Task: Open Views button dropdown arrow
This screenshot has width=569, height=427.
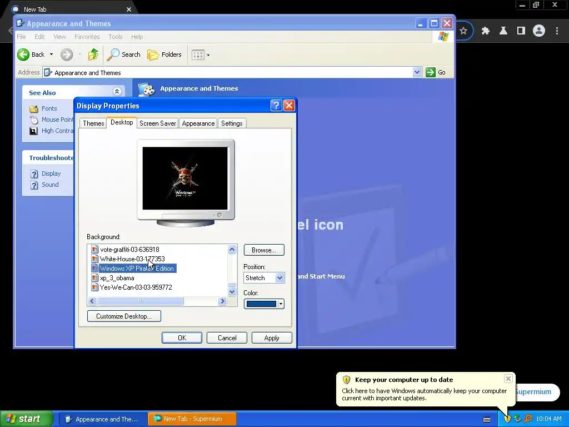Action: click(x=208, y=55)
